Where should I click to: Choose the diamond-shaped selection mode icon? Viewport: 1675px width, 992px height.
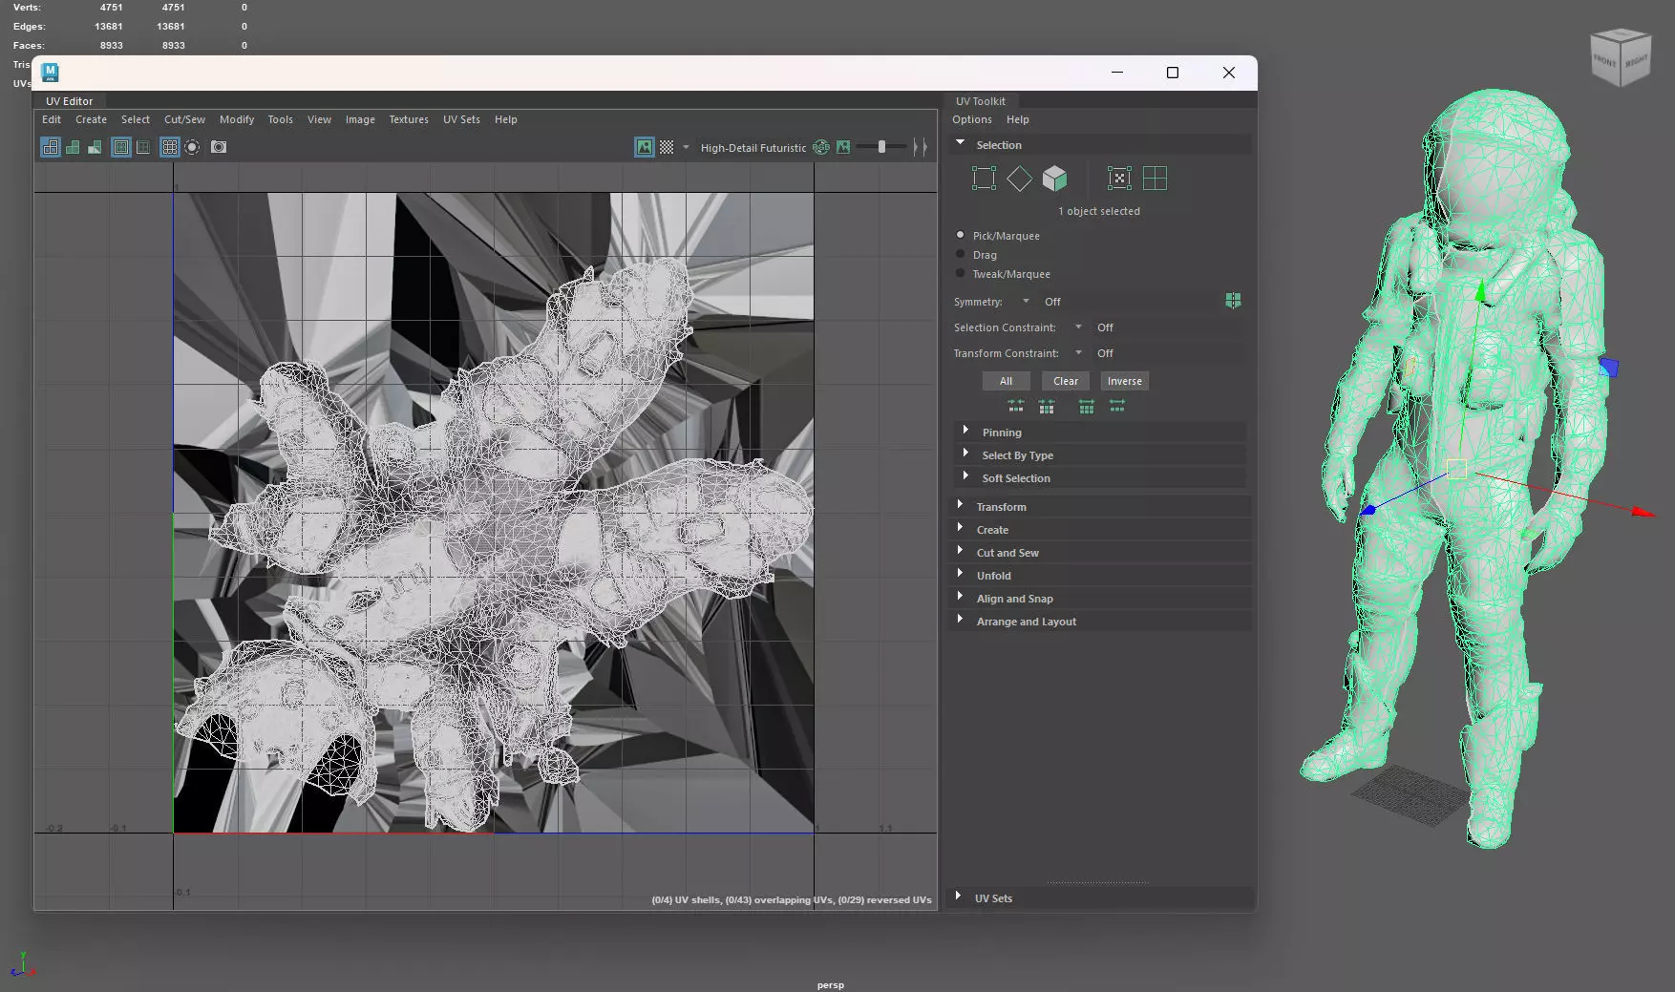point(1019,179)
